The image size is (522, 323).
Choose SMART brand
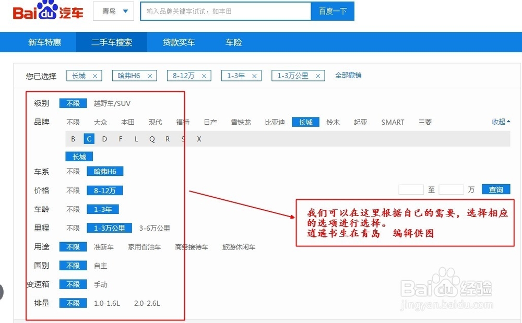pos(393,122)
